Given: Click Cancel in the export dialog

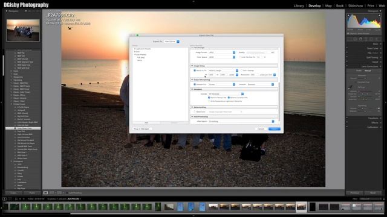Looking at the screenshot, I should pos(261,129).
